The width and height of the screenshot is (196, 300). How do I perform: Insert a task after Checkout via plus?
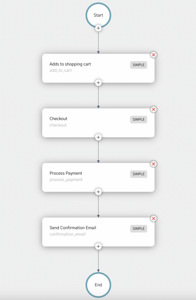point(98,137)
